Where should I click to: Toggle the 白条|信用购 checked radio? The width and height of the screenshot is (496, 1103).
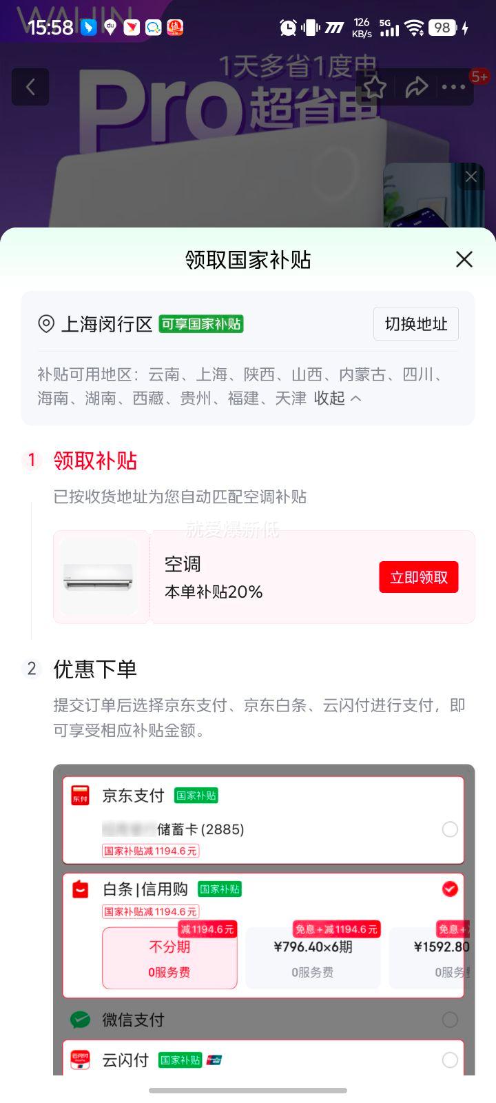pyautogui.click(x=450, y=889)
